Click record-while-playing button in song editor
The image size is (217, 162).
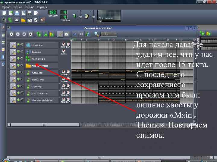(24, 34)
